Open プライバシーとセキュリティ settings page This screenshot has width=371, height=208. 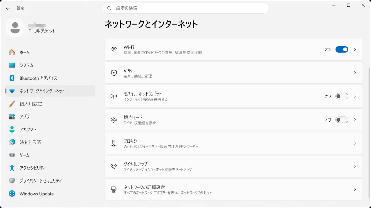(x=41, y=181)
